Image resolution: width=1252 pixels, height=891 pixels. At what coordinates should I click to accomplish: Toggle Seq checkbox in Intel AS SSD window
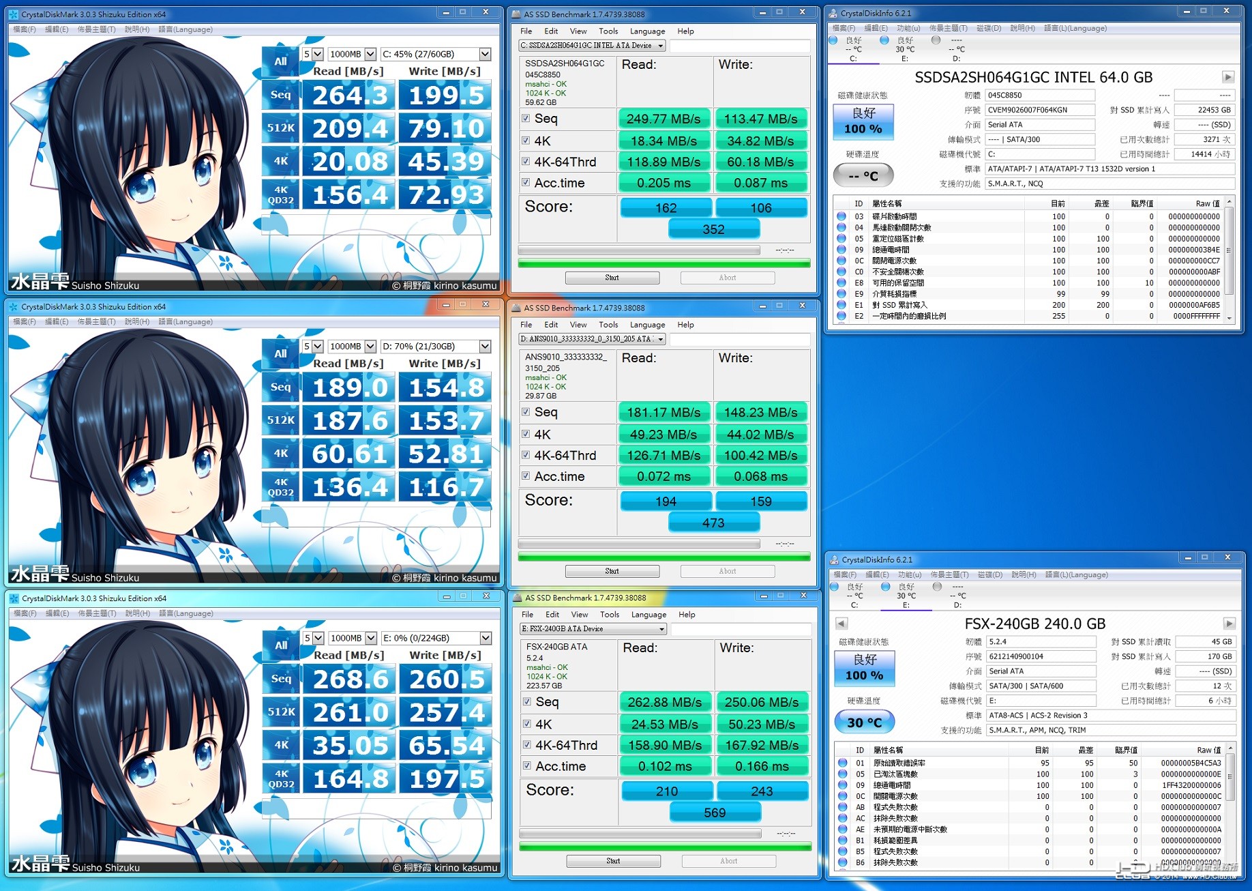point(526,118)
